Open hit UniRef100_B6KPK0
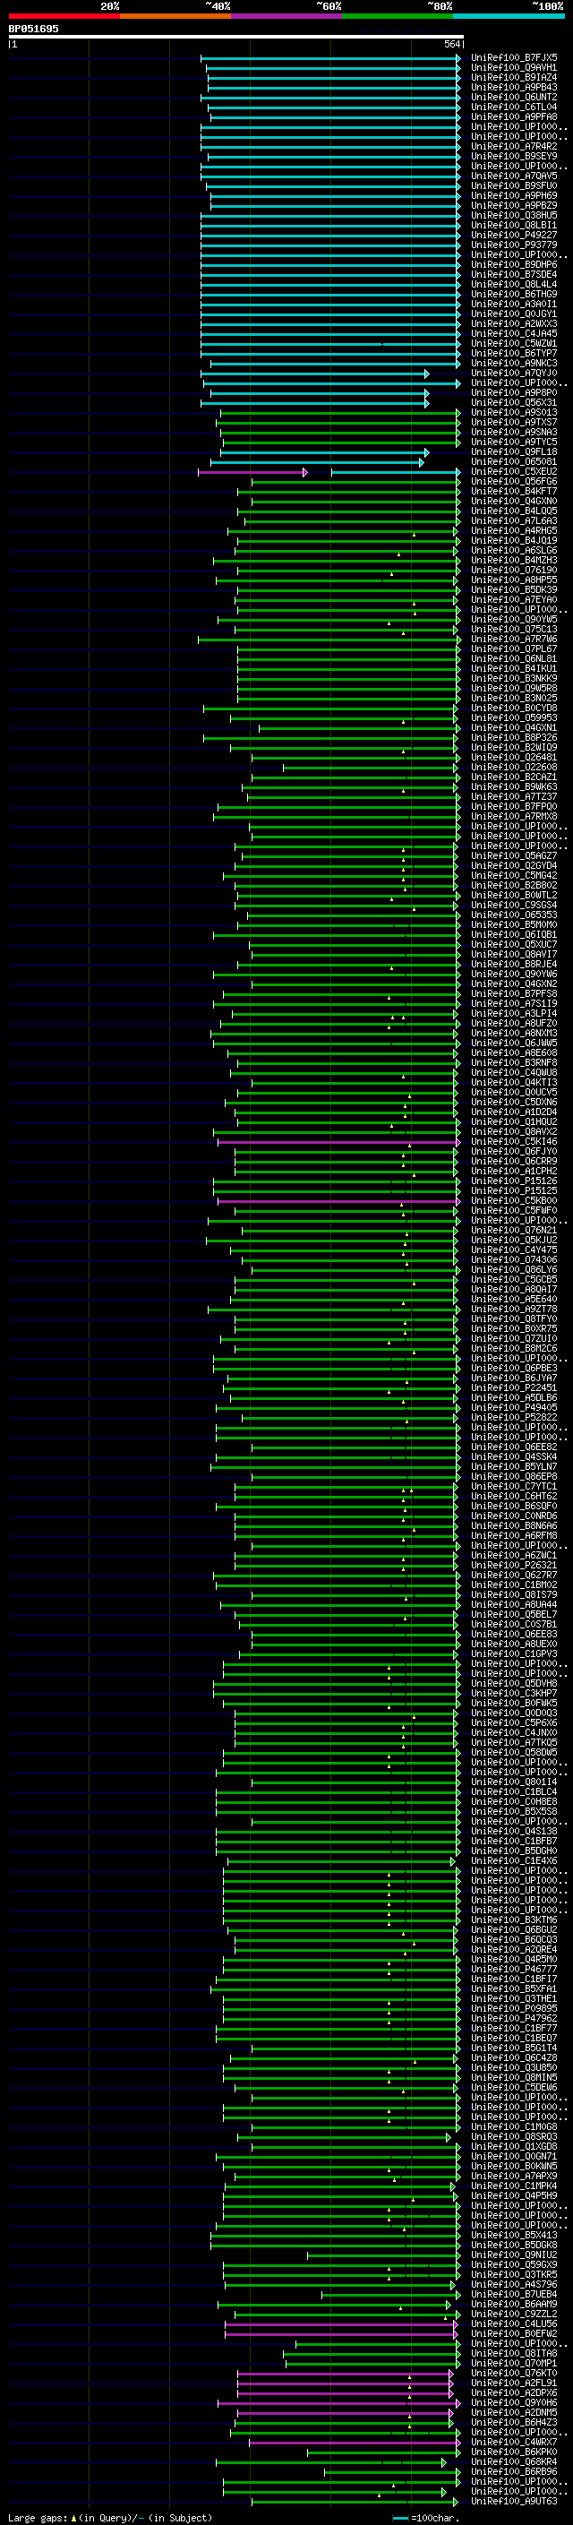Image resolution: width=573 pixels, height=2525 pixels. pyautogui.click(x=514, y=2451)
